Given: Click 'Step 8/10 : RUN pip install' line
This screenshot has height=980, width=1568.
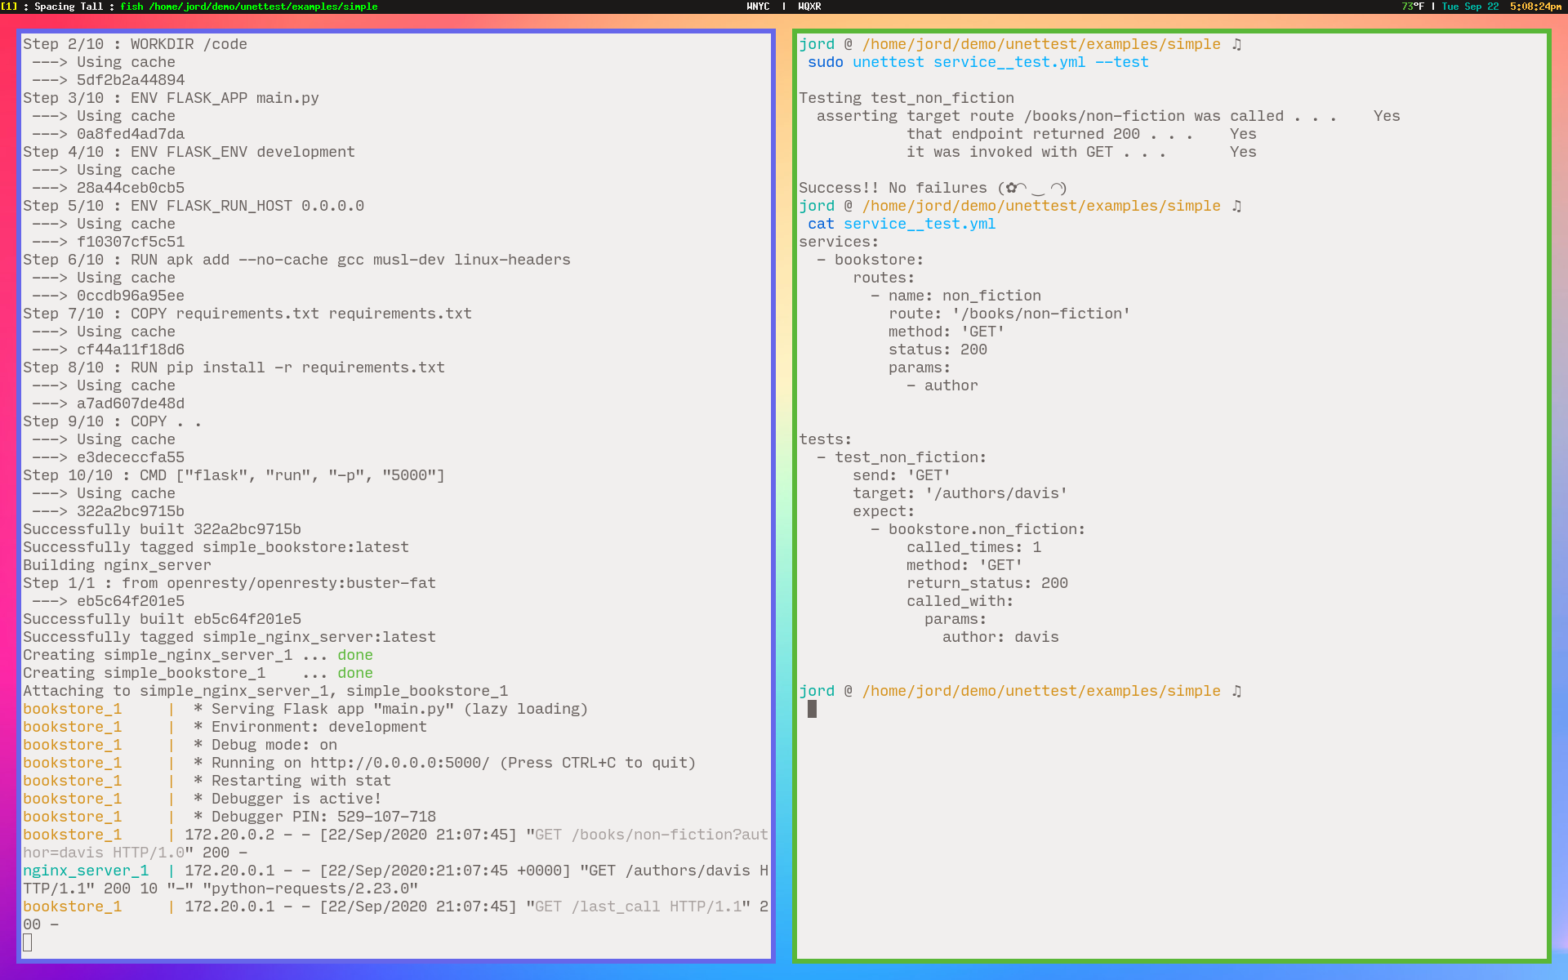Looking at the screenshot, I should (x=234, y=367).
